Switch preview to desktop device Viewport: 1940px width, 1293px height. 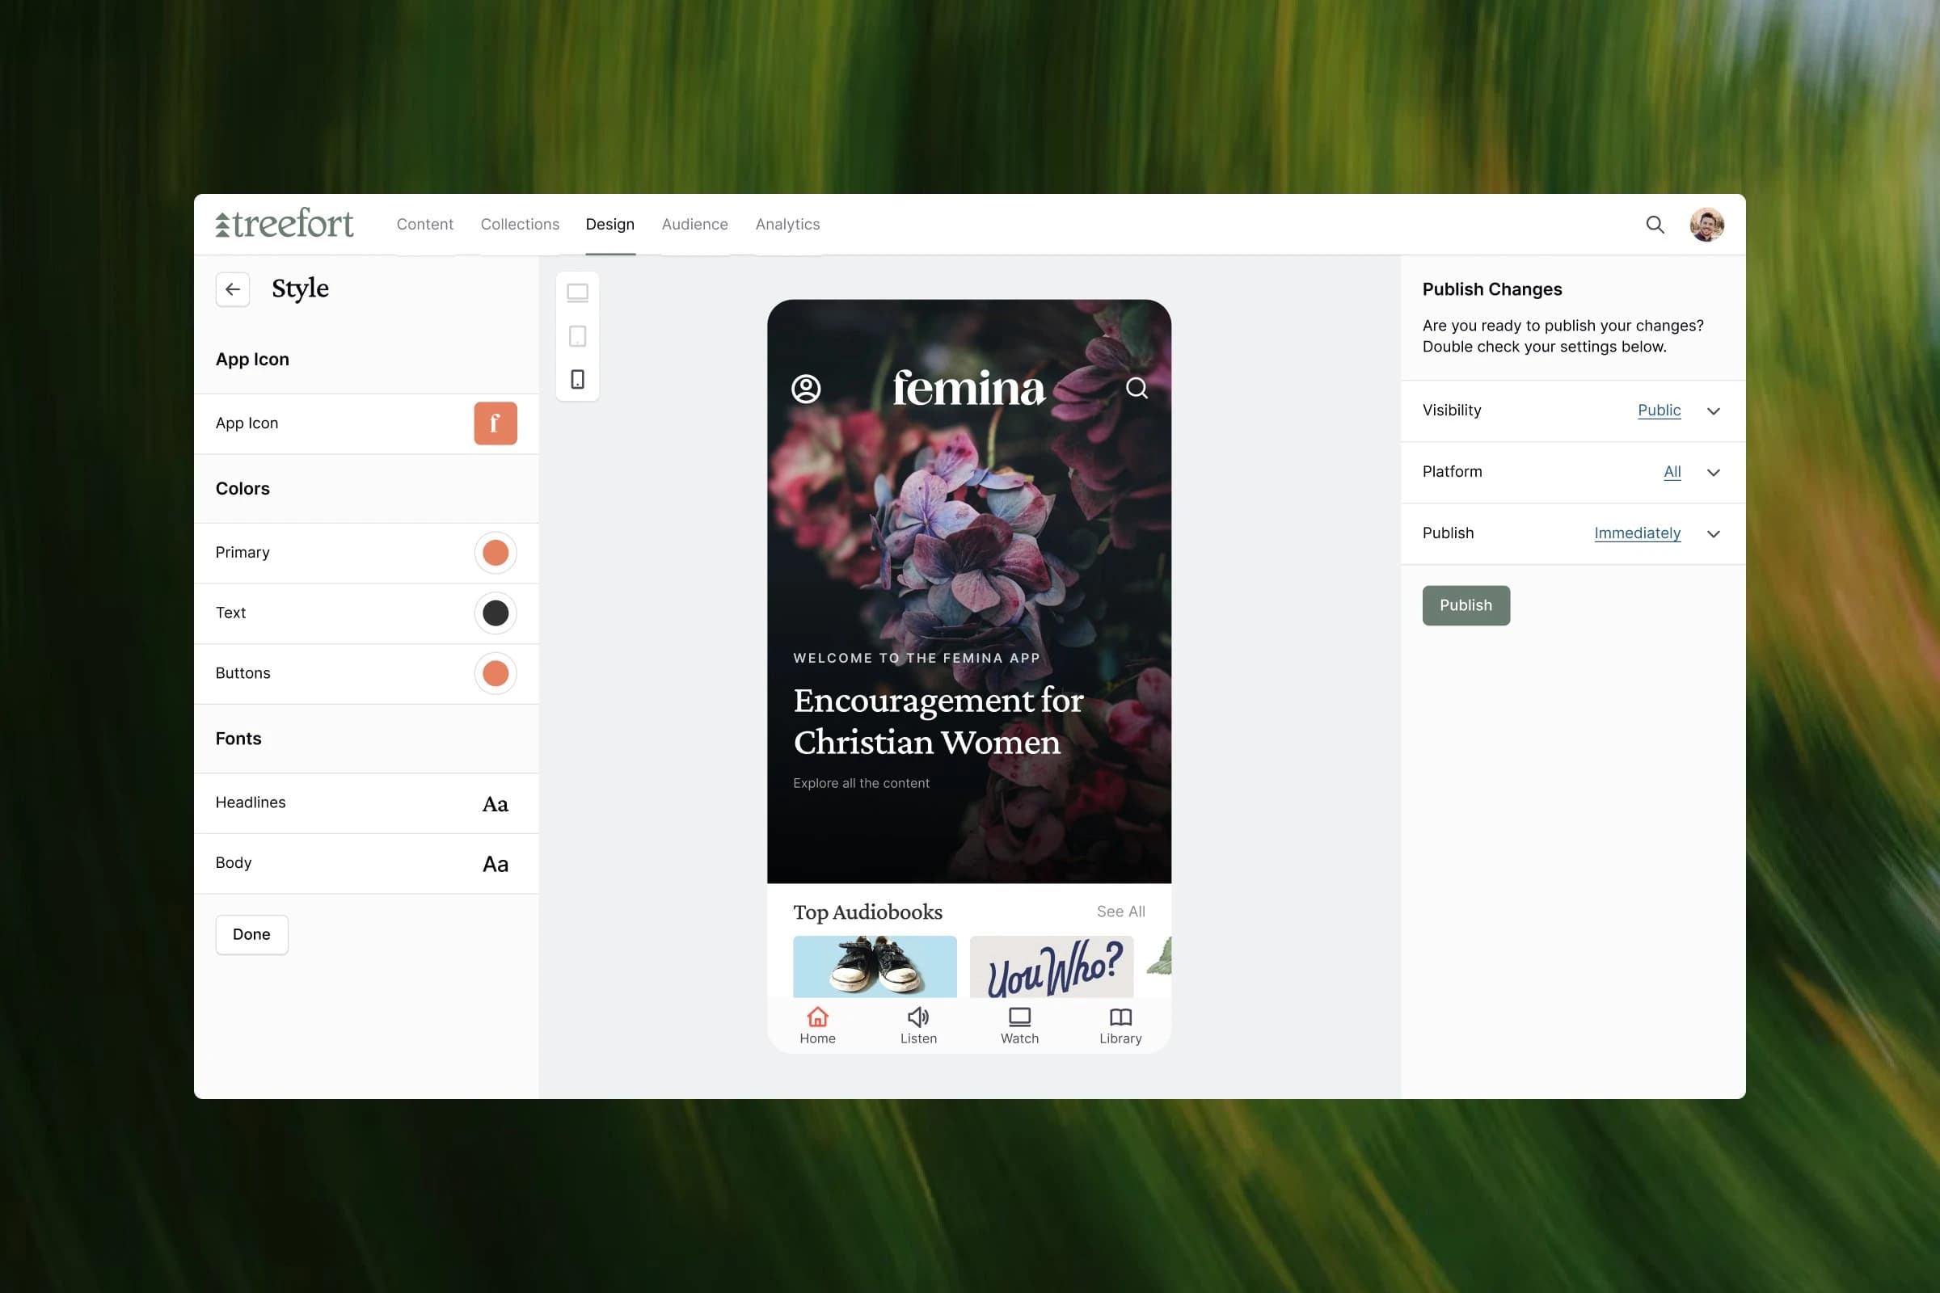tap(577, 293)
